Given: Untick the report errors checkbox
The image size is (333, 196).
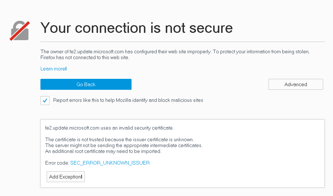Looking at the screenshot, I should pyautogui.click(x=45, y=100).
